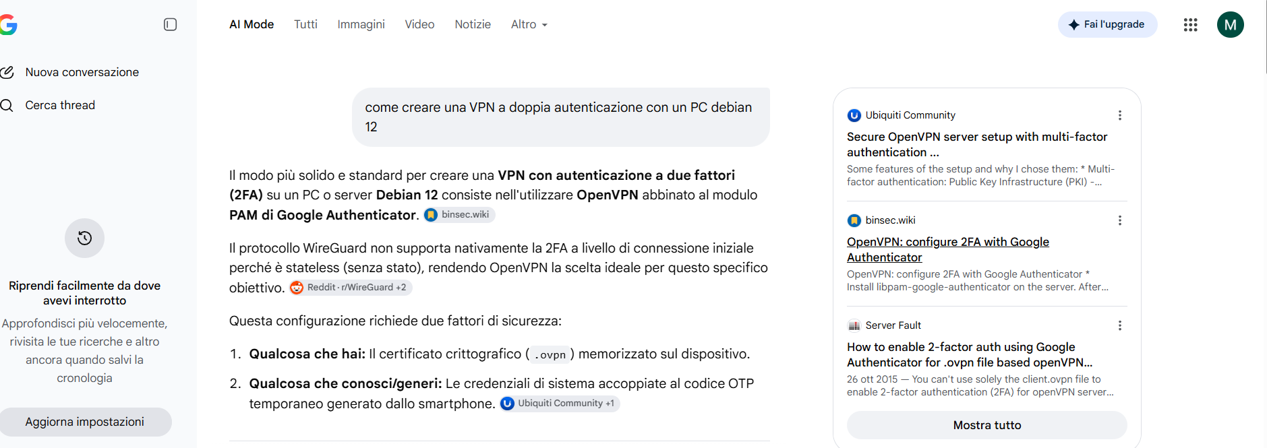The width and height of the screenshot is (1267, 448).
Task: Open more options for Ubiquiti Community card
Action: (1119, 115)
